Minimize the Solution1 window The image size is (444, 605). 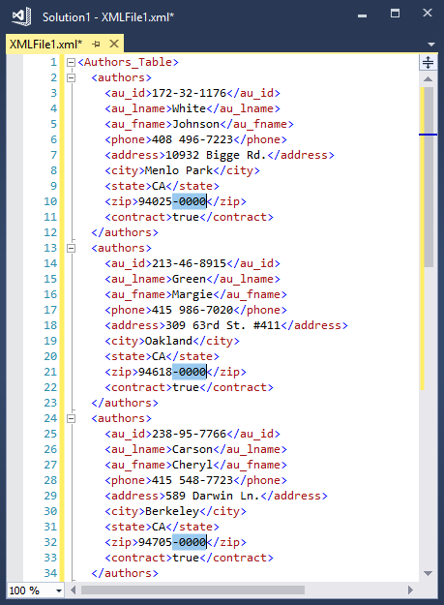pos(363,15)
